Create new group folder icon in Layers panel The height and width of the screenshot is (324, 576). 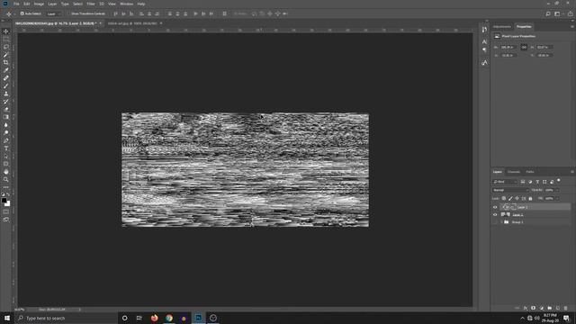[x=550, y=308]
